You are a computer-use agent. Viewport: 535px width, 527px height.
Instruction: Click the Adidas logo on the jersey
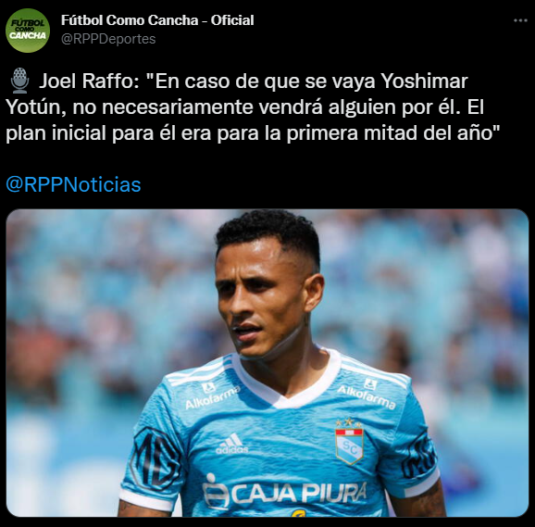point(232,444)
